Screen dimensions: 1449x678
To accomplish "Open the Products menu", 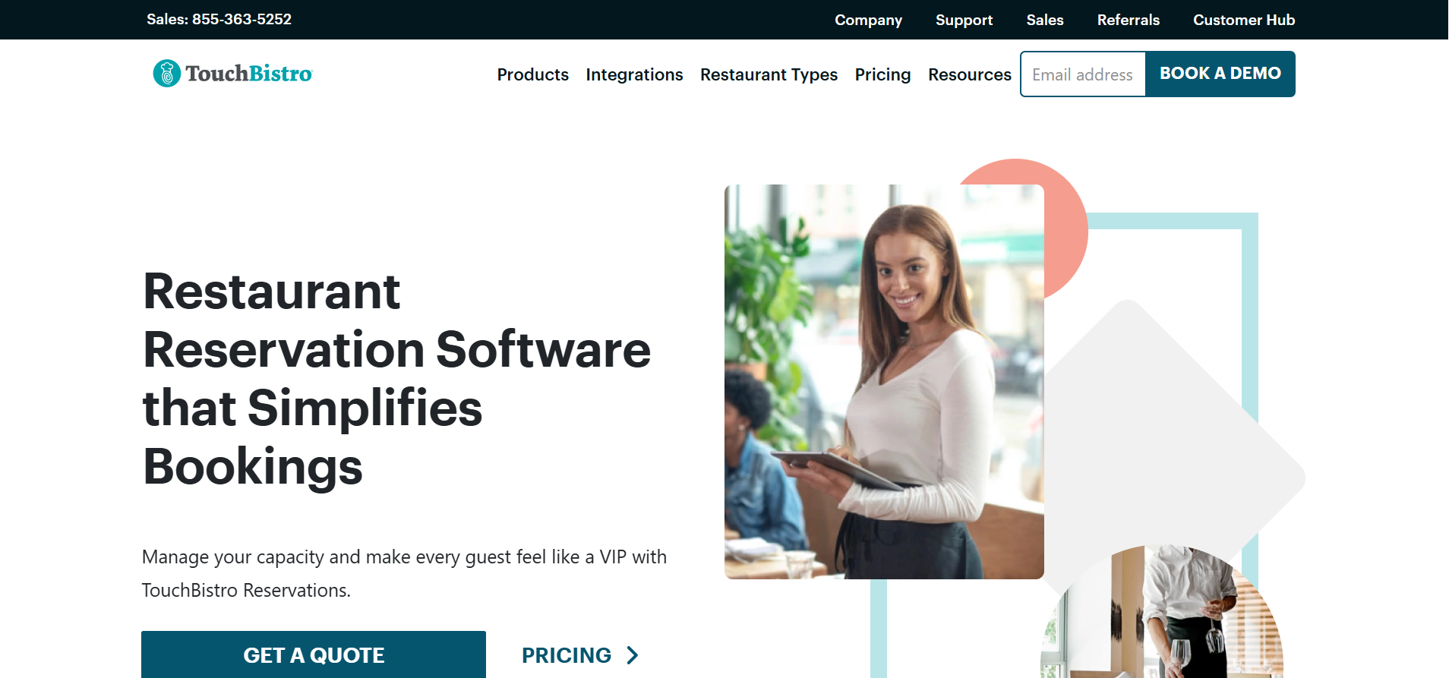I will [533, 74].
